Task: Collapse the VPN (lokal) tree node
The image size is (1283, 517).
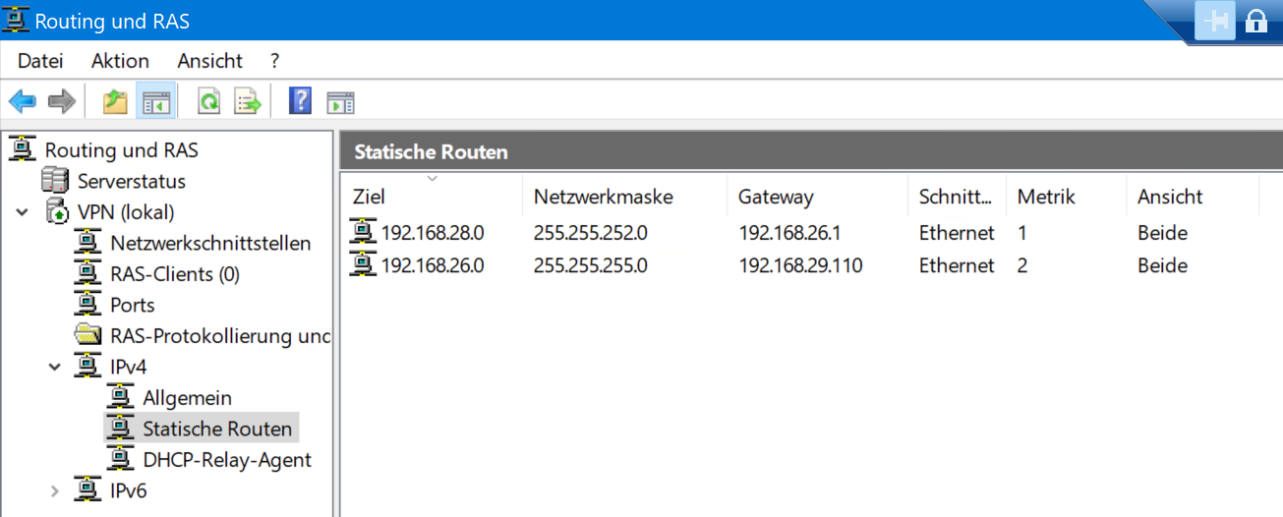Action: (x=23, y=212)
